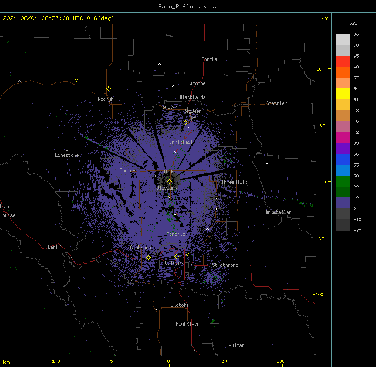Click the RockyMH label
Screen dimensions: 376x367
(x=107, y=99)
